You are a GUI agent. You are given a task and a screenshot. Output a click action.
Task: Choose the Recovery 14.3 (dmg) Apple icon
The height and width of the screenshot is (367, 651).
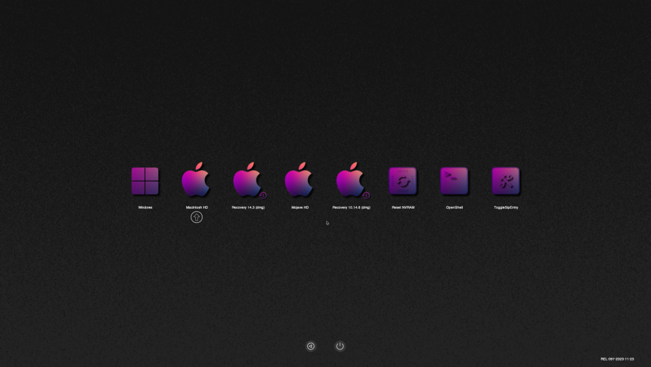248,179
